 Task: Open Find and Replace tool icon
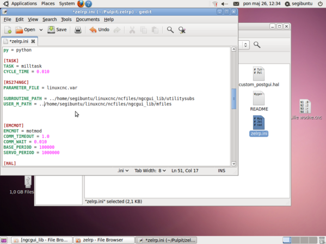tap(182, 30)
